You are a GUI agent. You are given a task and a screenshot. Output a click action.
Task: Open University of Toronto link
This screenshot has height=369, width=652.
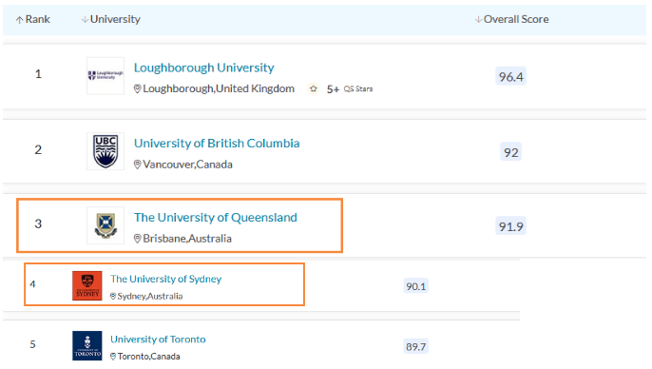[158, 340]
